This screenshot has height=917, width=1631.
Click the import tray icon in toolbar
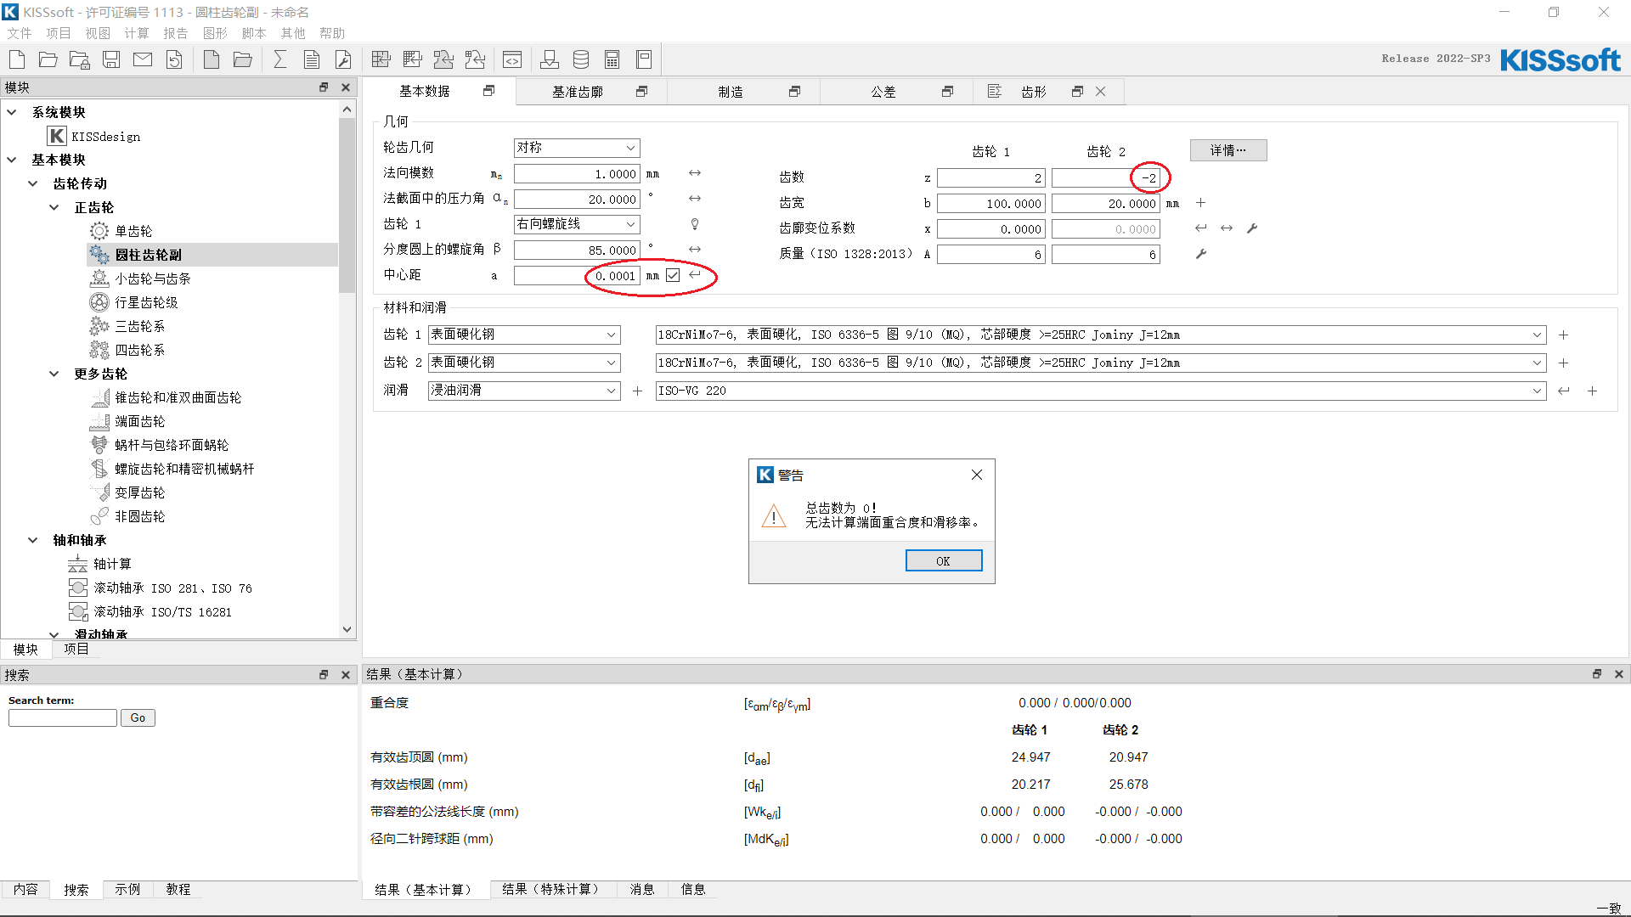click(550, 59)
